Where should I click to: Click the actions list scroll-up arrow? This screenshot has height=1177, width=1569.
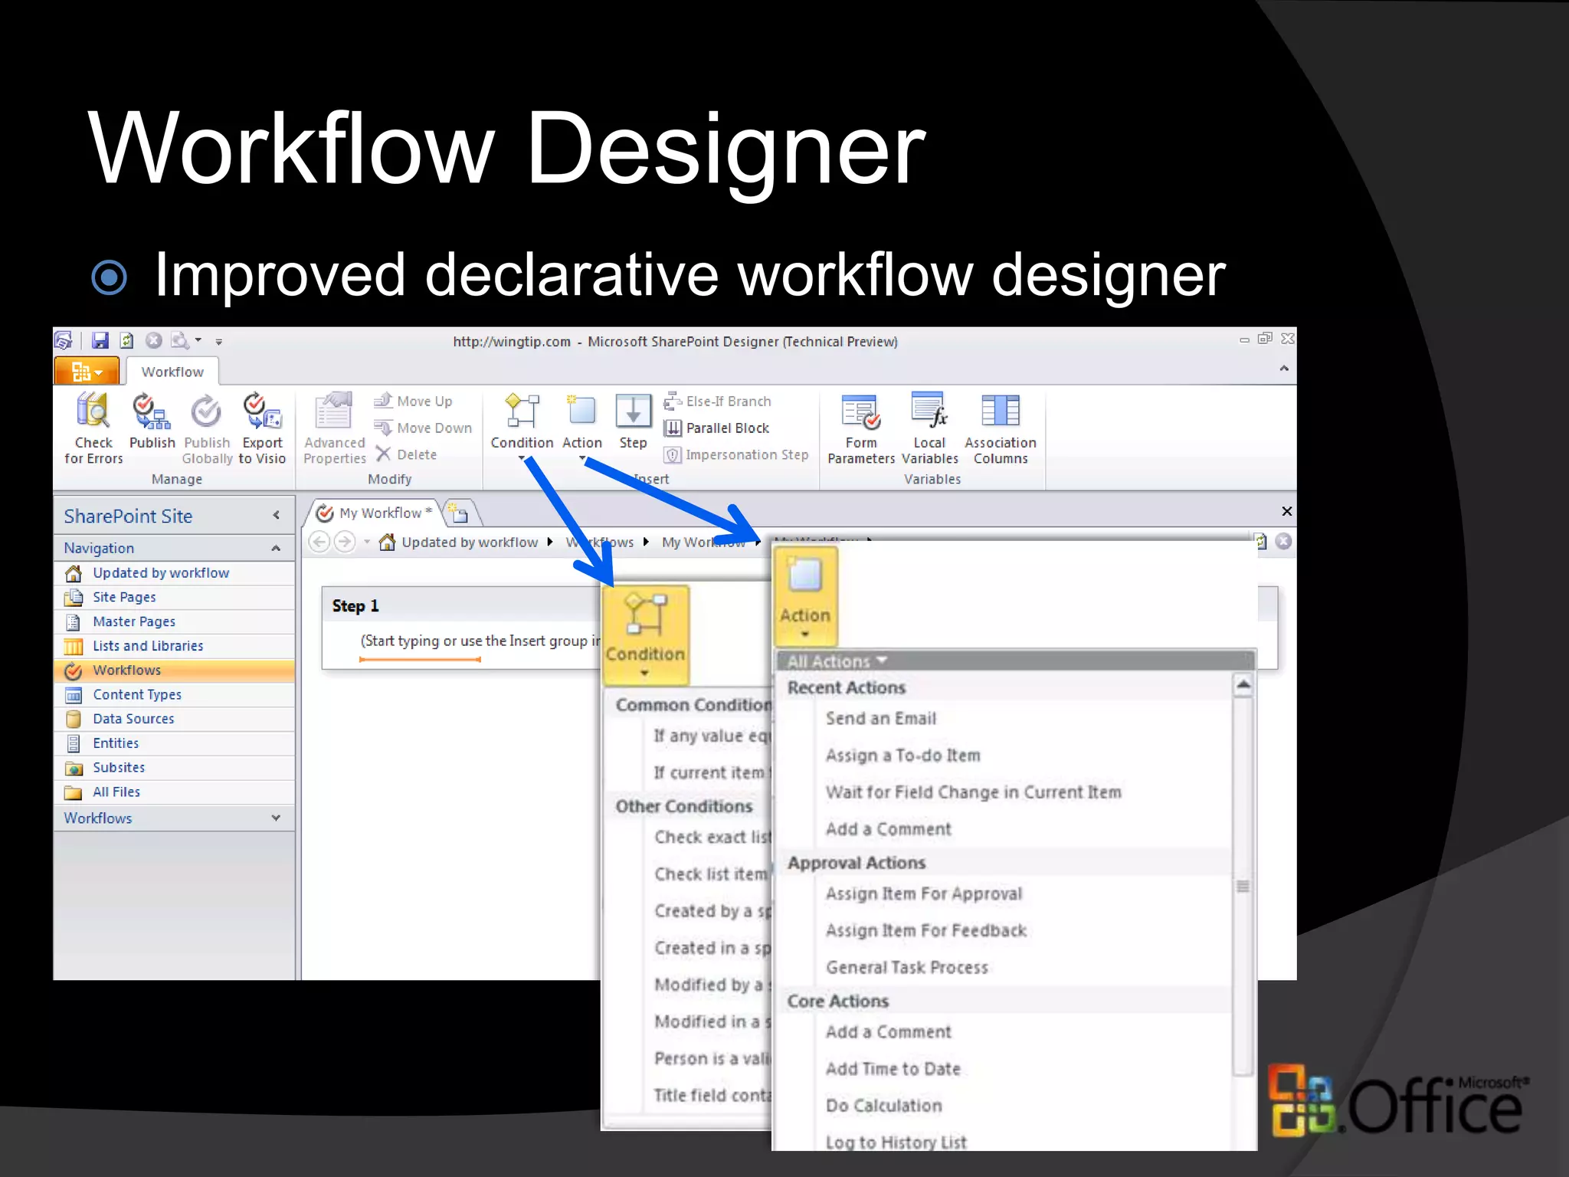(x=1243, y=685)
